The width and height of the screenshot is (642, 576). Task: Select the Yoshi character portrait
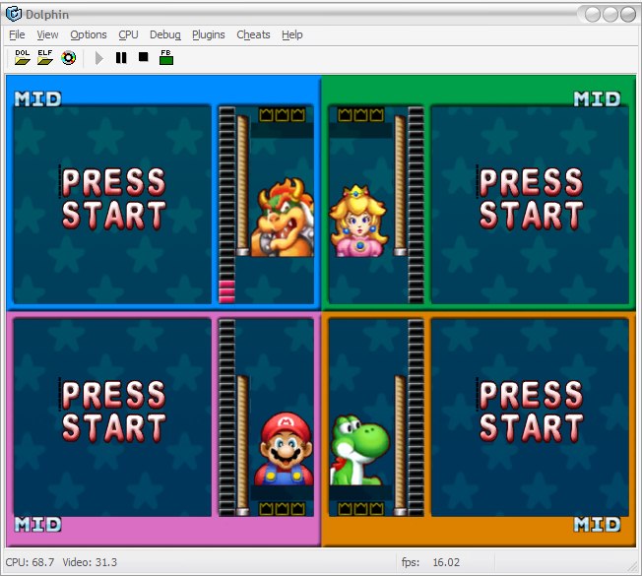(359, 450)
